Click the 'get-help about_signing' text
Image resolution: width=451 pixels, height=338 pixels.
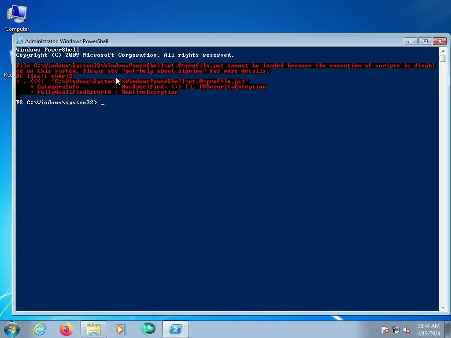point(163,71)
